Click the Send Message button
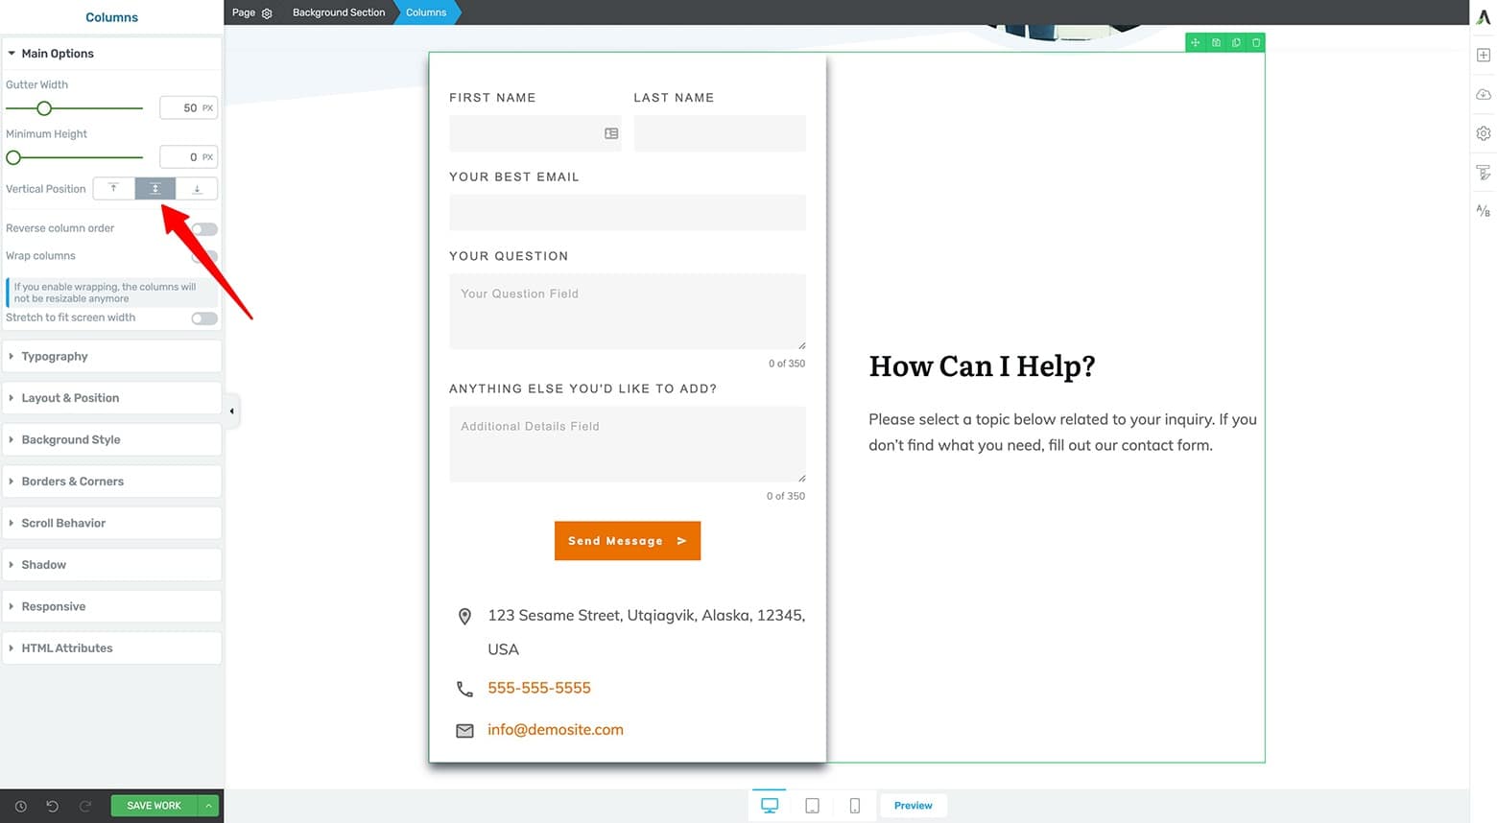This screenshot has height=823, width=1497. click(x=627, y=541)
